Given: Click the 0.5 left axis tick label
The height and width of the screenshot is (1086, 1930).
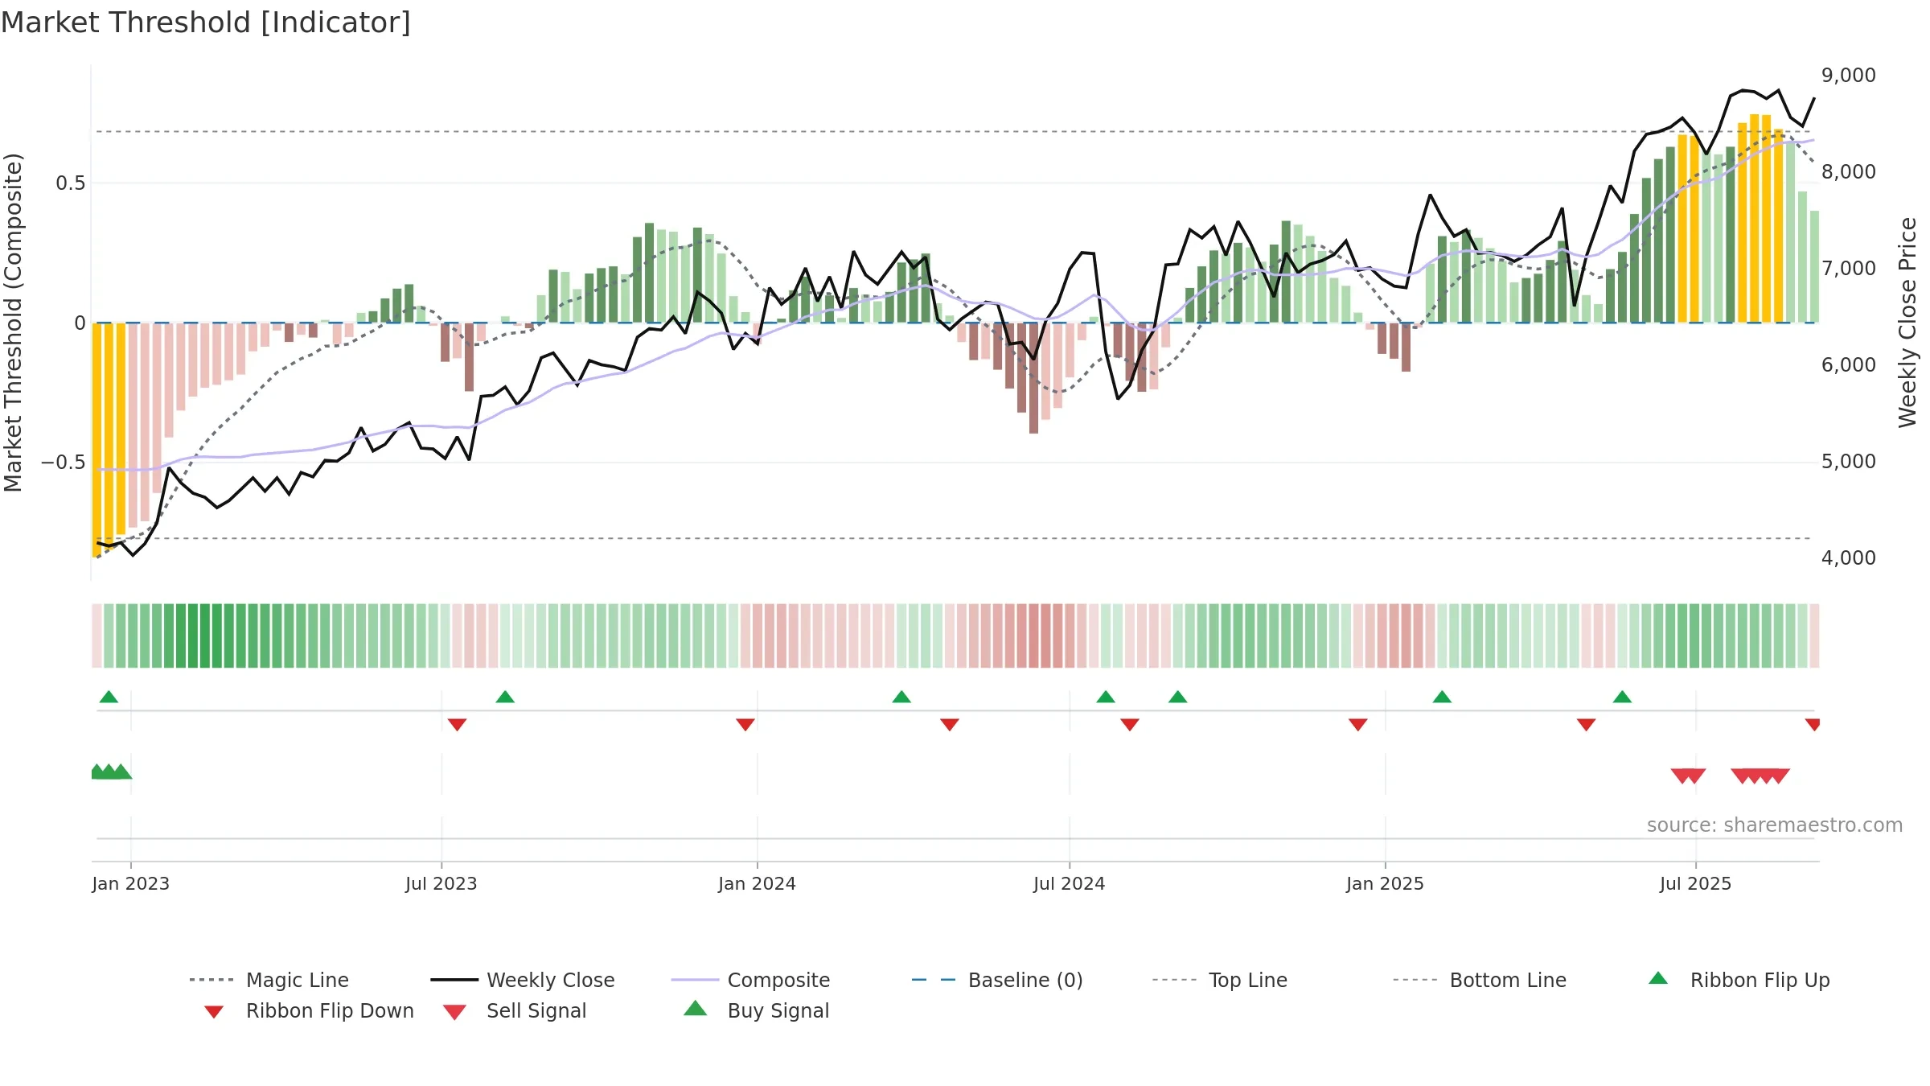Looking at the screenshot, I should point(70,183).
